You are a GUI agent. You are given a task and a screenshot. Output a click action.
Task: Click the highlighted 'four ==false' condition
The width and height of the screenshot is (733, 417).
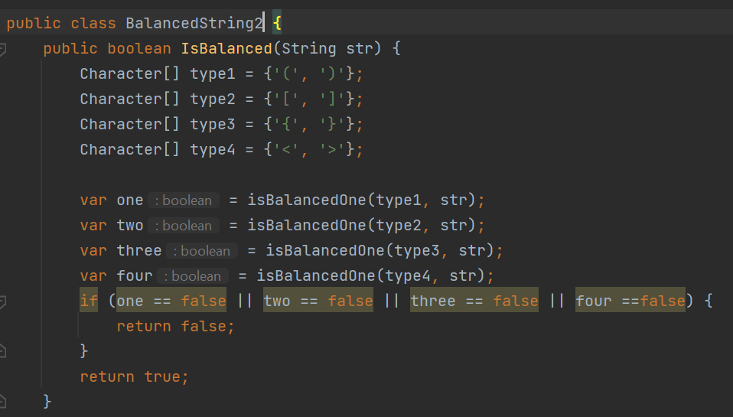(630, 301)
